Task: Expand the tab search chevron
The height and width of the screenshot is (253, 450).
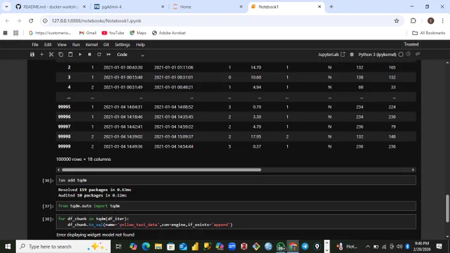Action: [7, 7]
